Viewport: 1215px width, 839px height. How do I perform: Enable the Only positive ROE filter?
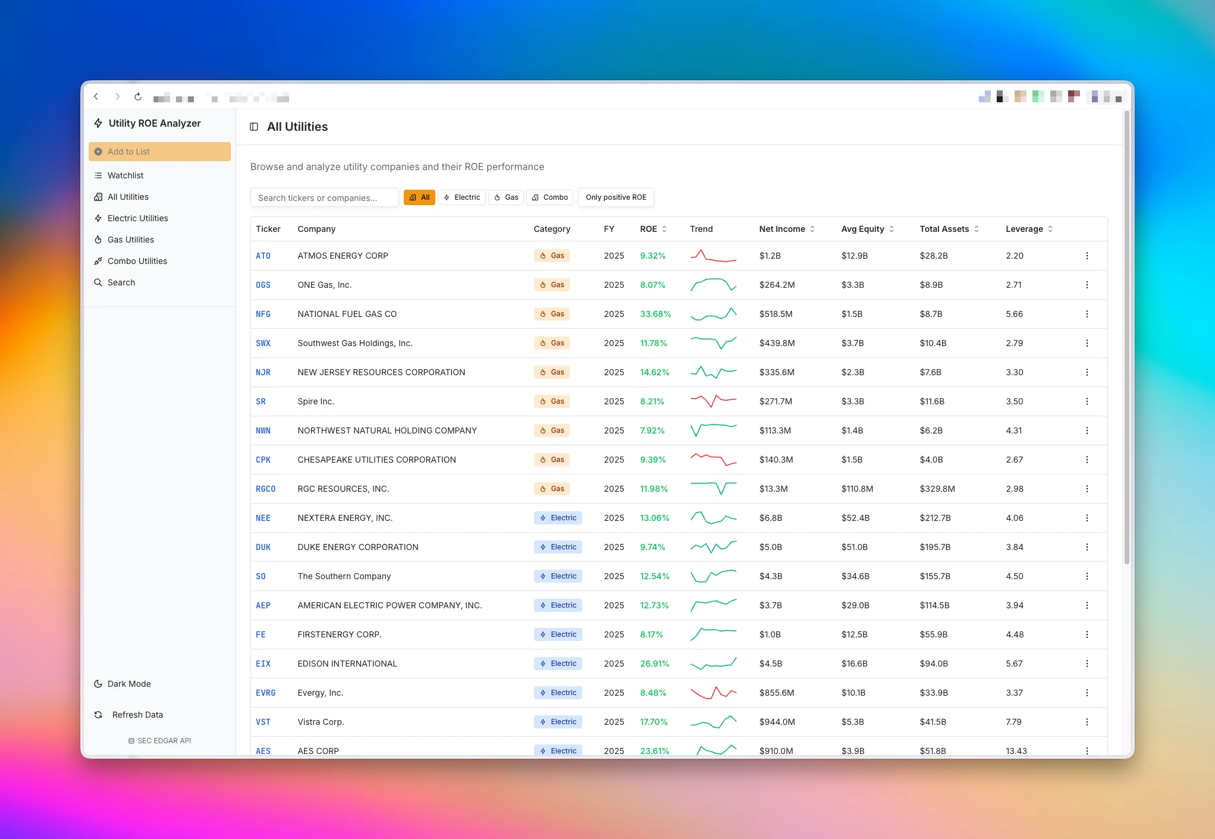pos(616,197)
